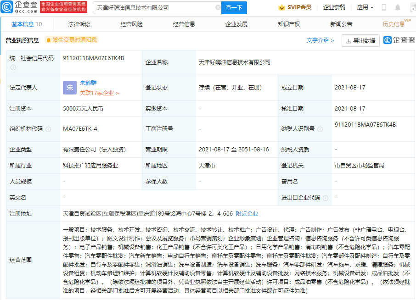Click the 导出数据 export button

pyautogui.click(x=360, y=41)
